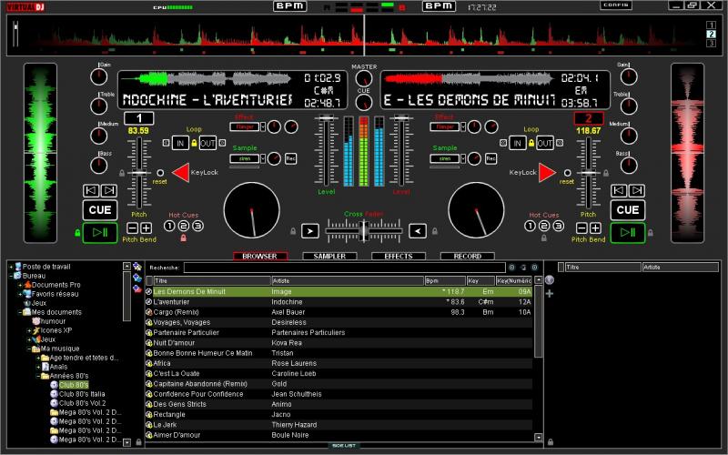Click the left deck BPM button
The height and width of the screenshot is (455, 728).
click(x=289, y=6)
